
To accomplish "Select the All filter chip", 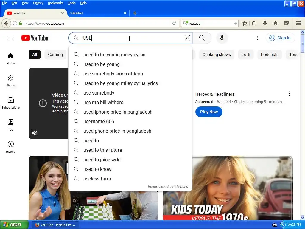I will (x=35, y=55).
